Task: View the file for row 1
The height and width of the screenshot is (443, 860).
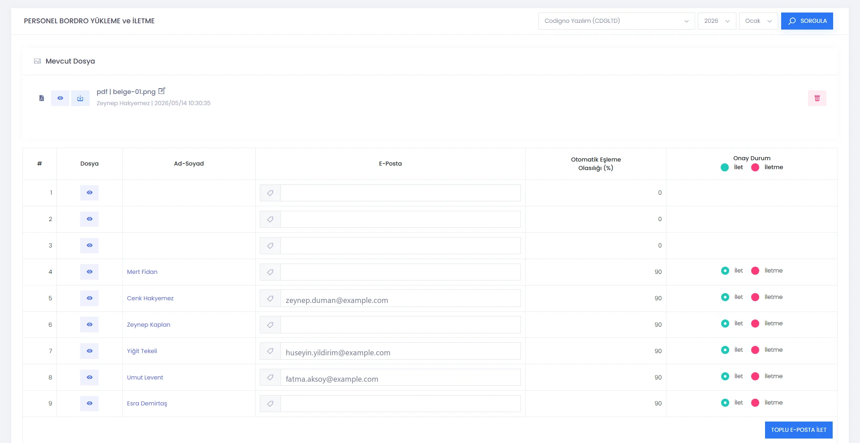Action: coord(90,193)
